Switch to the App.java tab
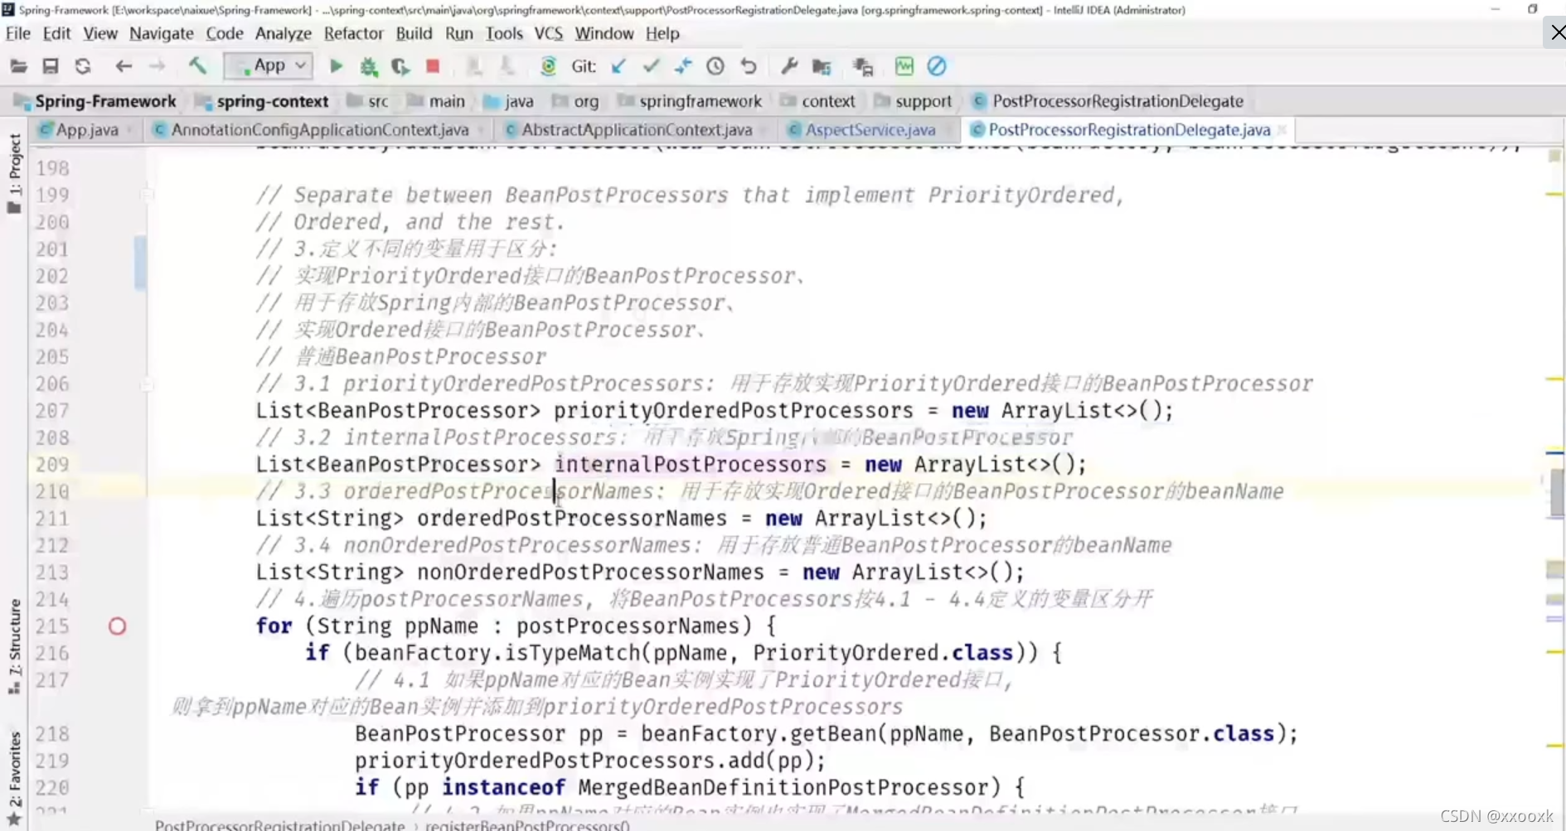1566x831 pixels. pos(86,129)
